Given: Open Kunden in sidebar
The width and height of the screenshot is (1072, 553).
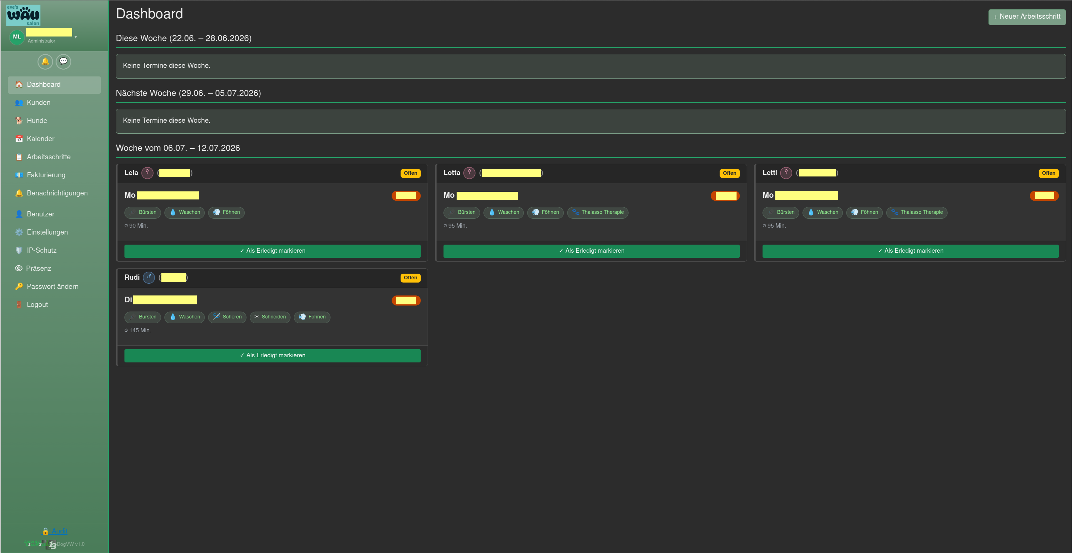Looking at the screenshot, I should 54,103.
